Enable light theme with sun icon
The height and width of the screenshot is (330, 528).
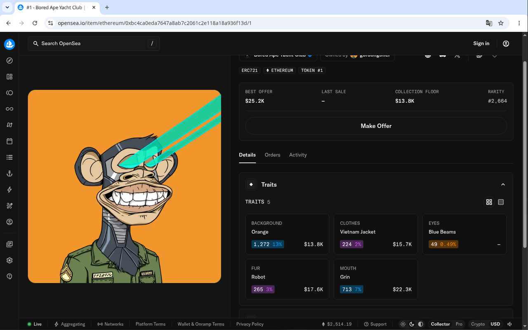pyautogui.click(x=403, y=324)
